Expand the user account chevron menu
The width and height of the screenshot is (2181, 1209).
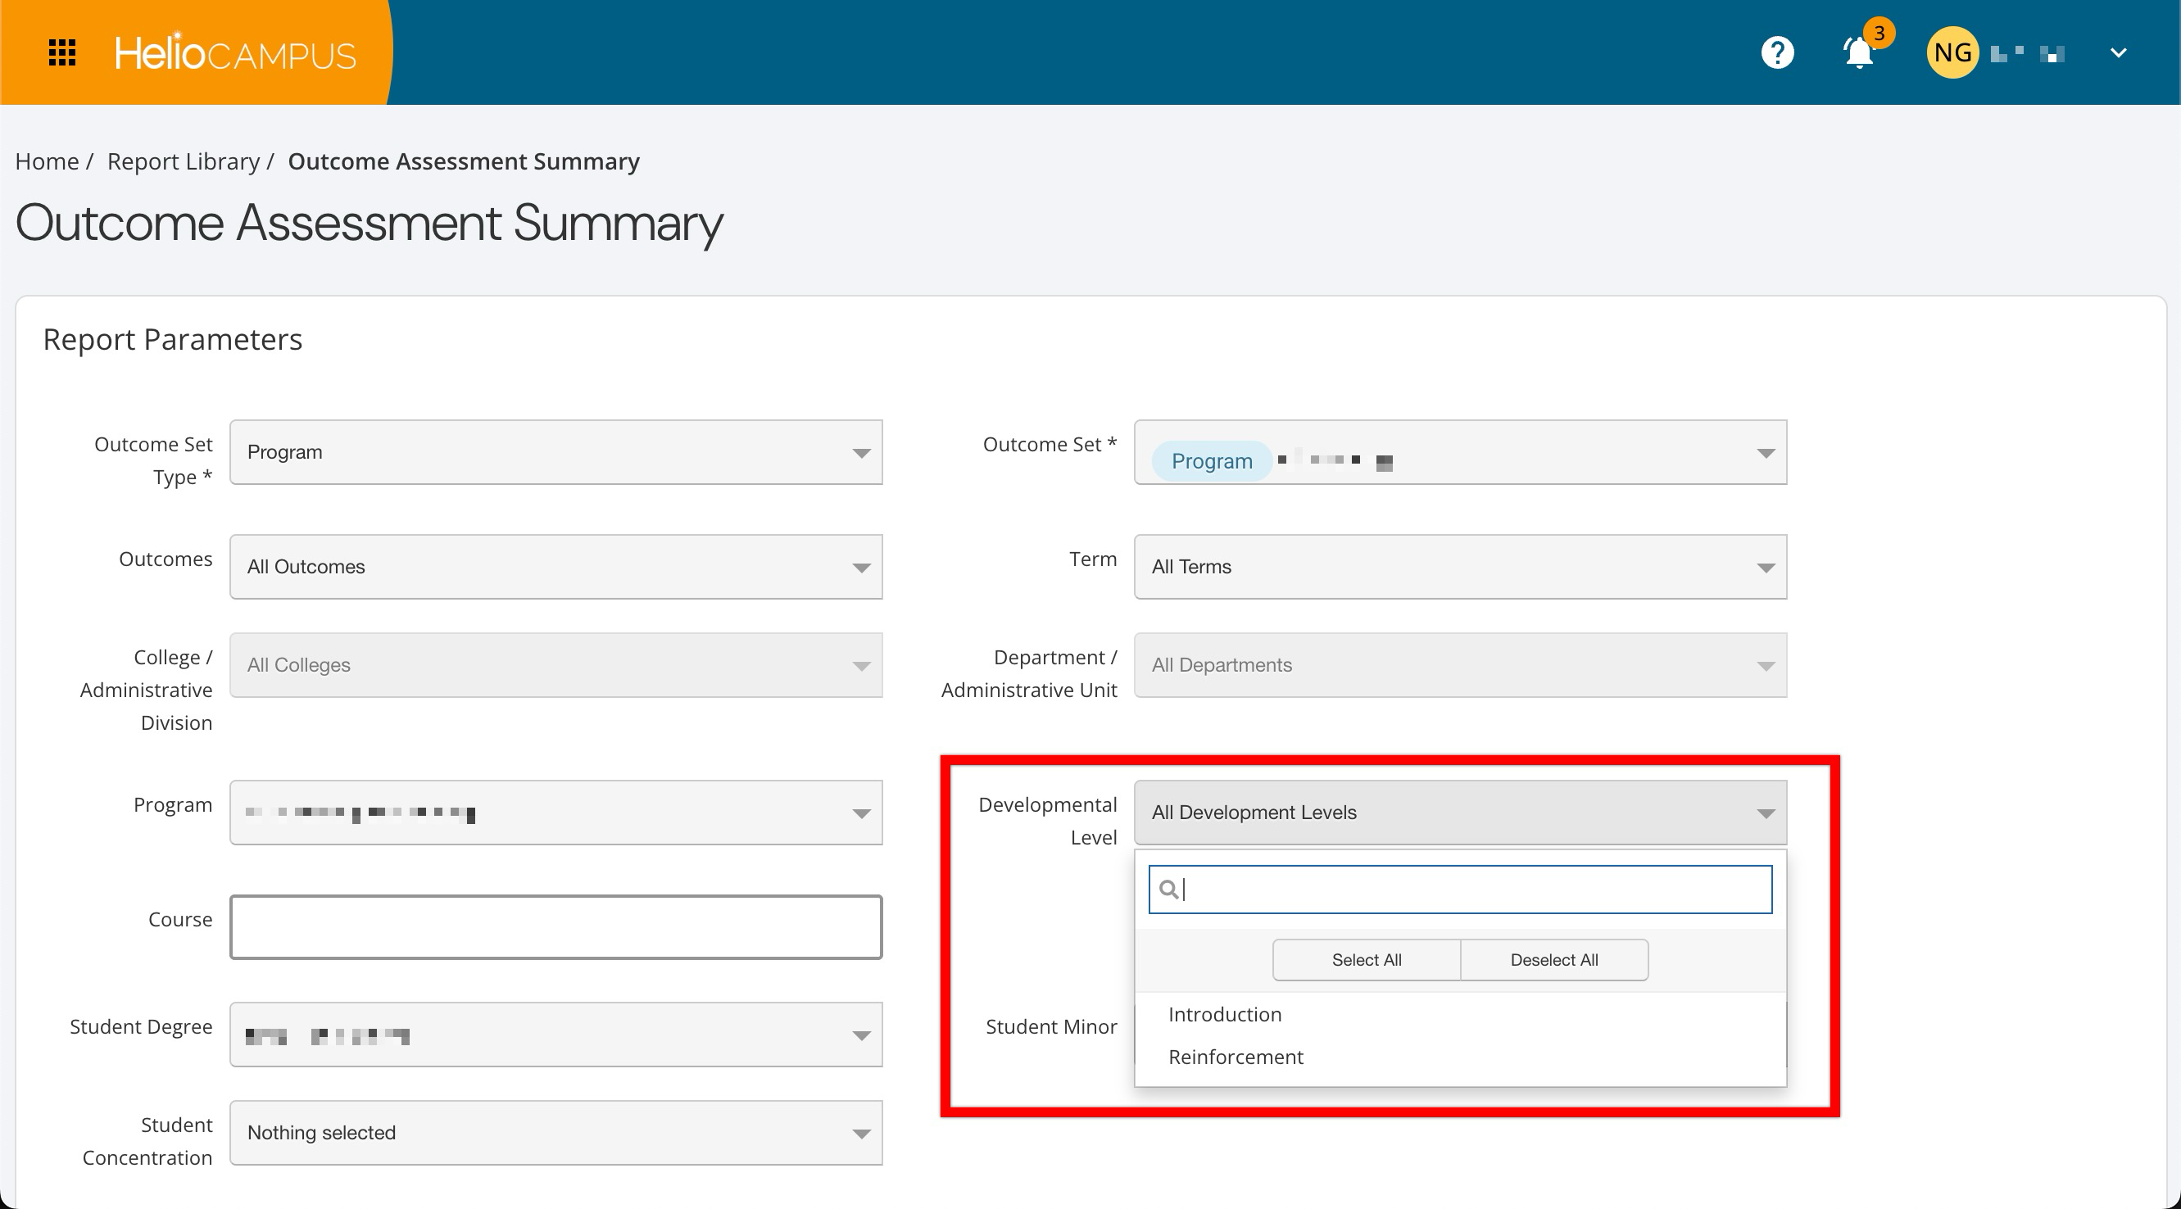(2117, 52)
